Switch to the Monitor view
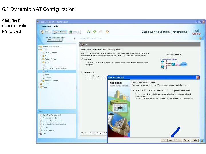Viewport: 206px width, 154px height. tap(74, 32)
